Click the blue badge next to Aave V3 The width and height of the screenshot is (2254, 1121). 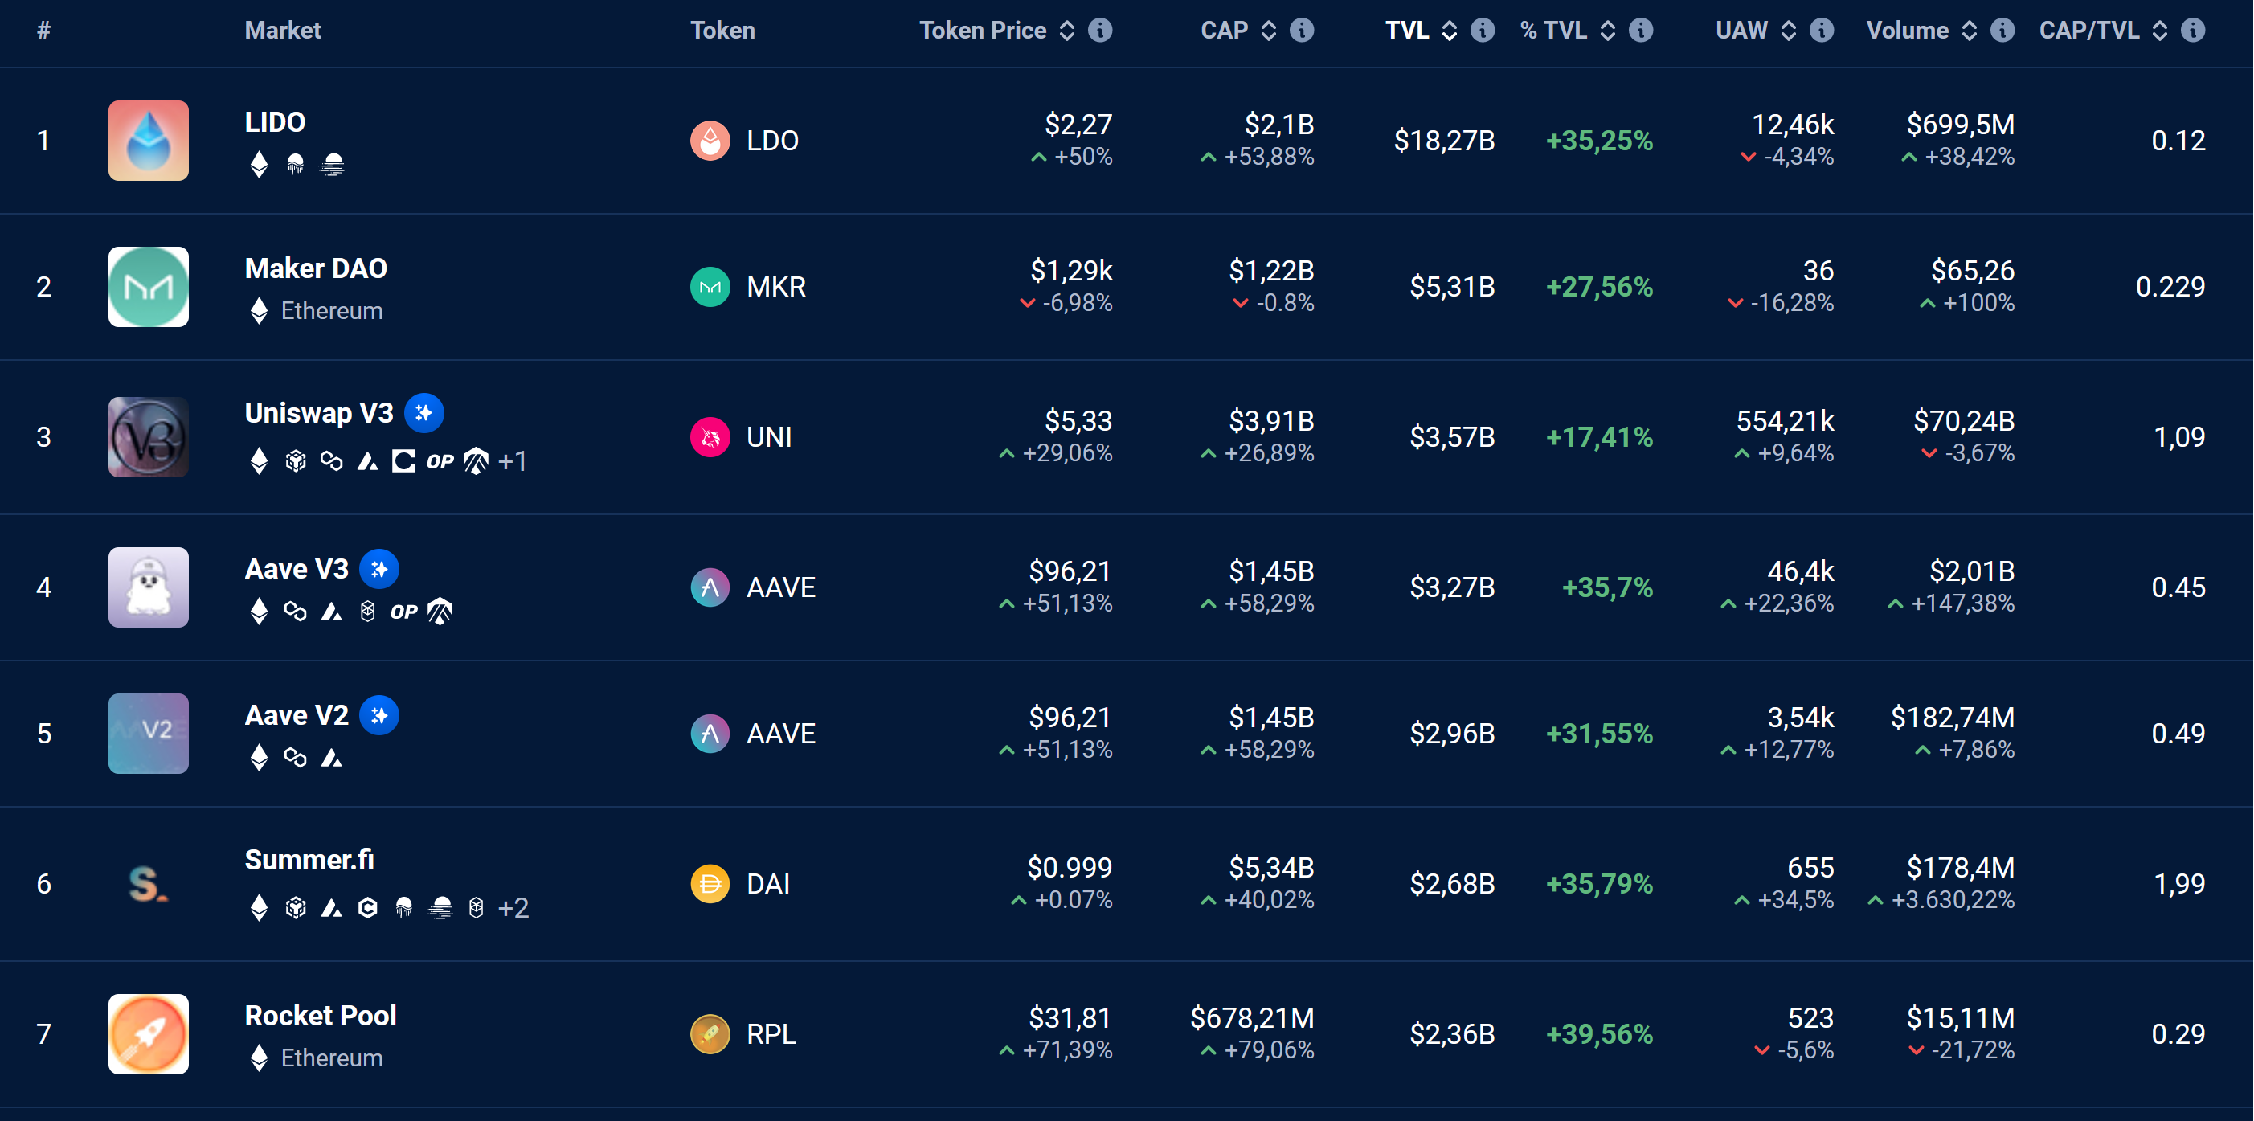(x=380, y=569)
